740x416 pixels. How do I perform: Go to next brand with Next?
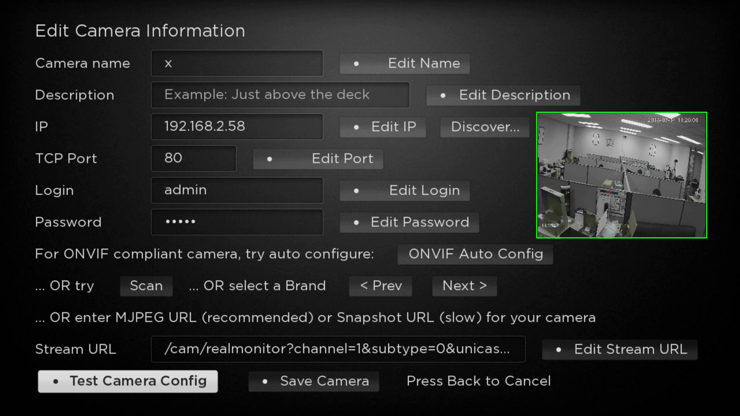(464, 286)
